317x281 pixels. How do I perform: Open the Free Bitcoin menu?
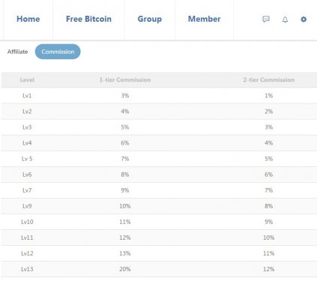[x=88, y=19]
